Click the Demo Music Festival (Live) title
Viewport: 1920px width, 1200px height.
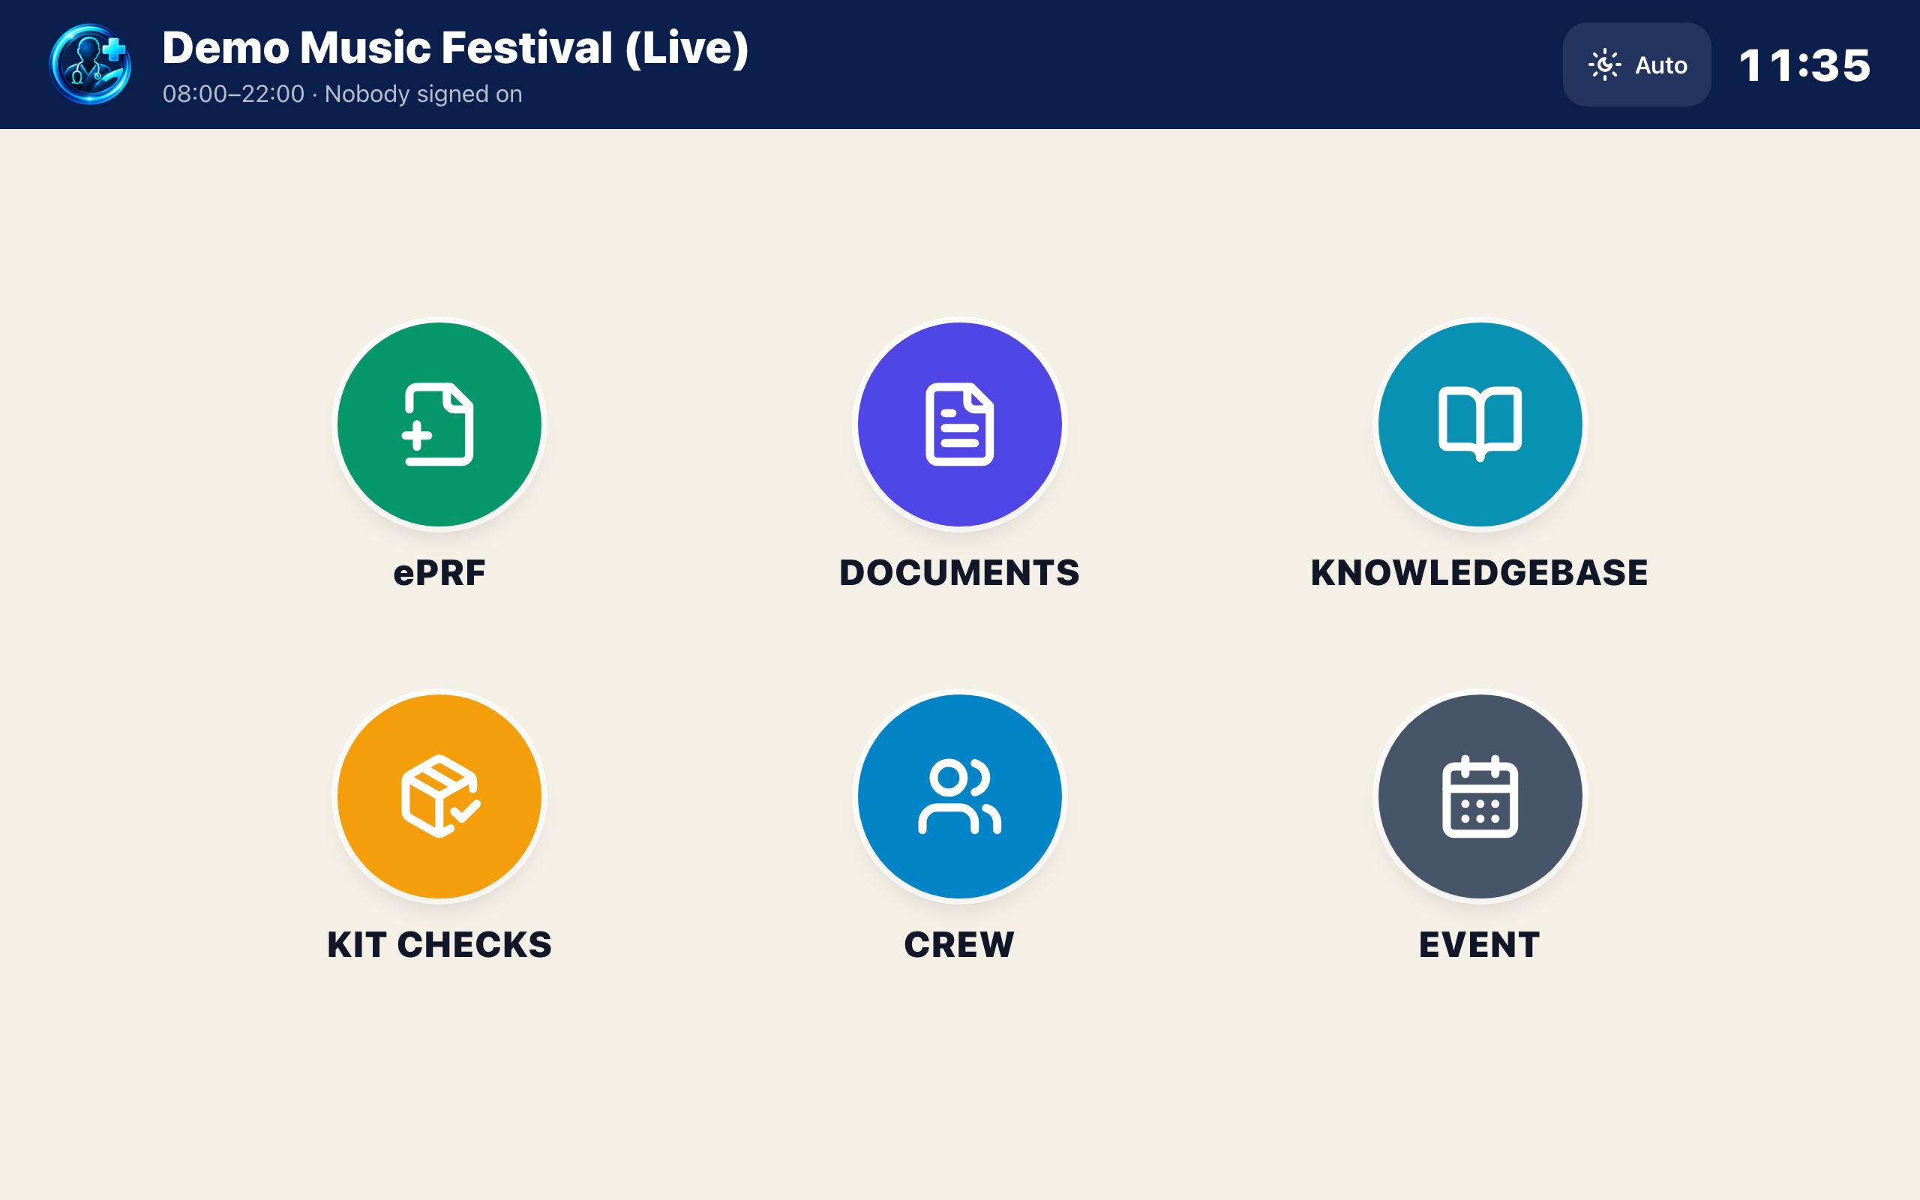[x=455, y=47]
